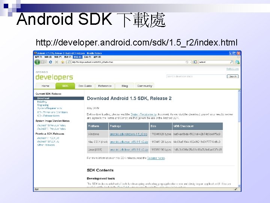
Task: Click the Firefox back arrow button
Action: [x=37, y=62]
